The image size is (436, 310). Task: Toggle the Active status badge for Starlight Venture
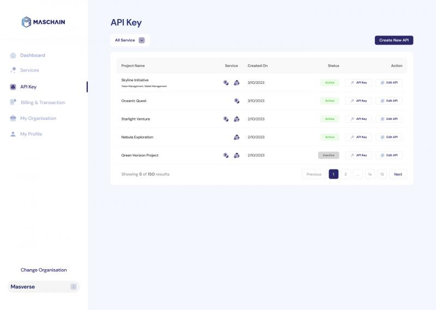point(330,119)
